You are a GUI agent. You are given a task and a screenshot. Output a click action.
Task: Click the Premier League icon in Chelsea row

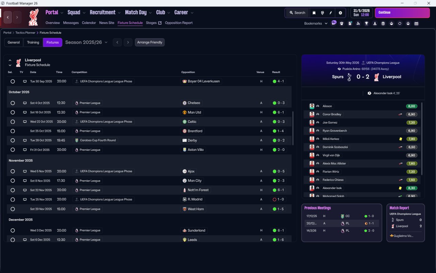click(77, 103)
